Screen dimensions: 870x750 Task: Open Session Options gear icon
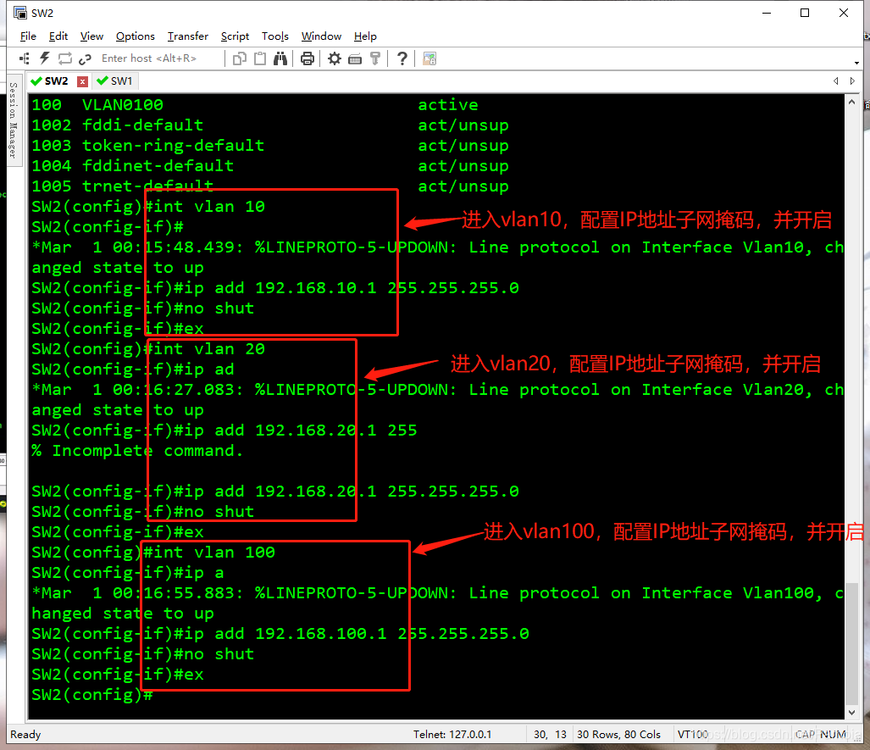tap(334, 58)
